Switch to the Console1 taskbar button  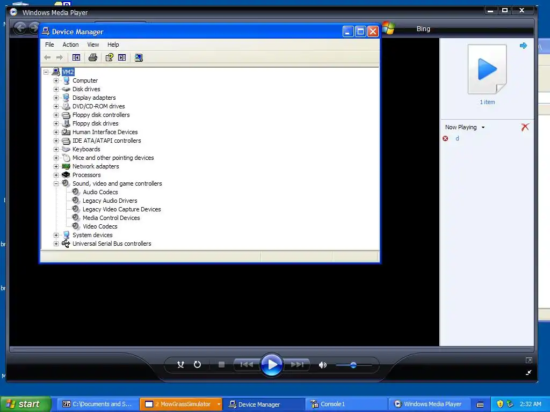click(x=346, y=404)
